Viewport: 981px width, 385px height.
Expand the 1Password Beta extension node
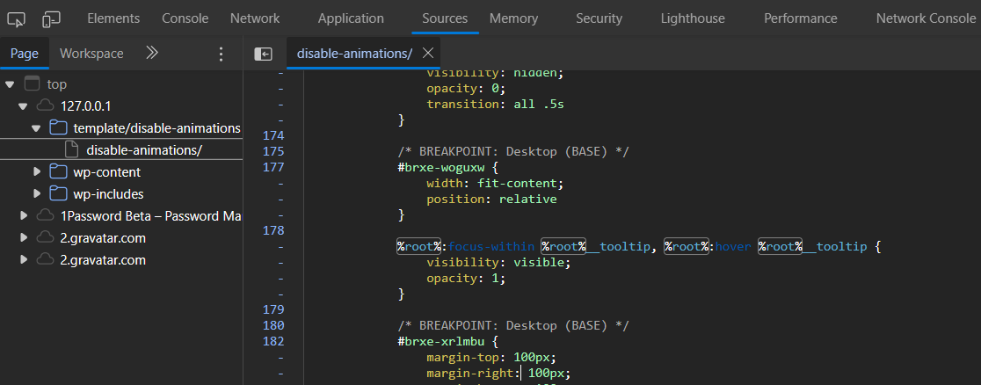24,216
